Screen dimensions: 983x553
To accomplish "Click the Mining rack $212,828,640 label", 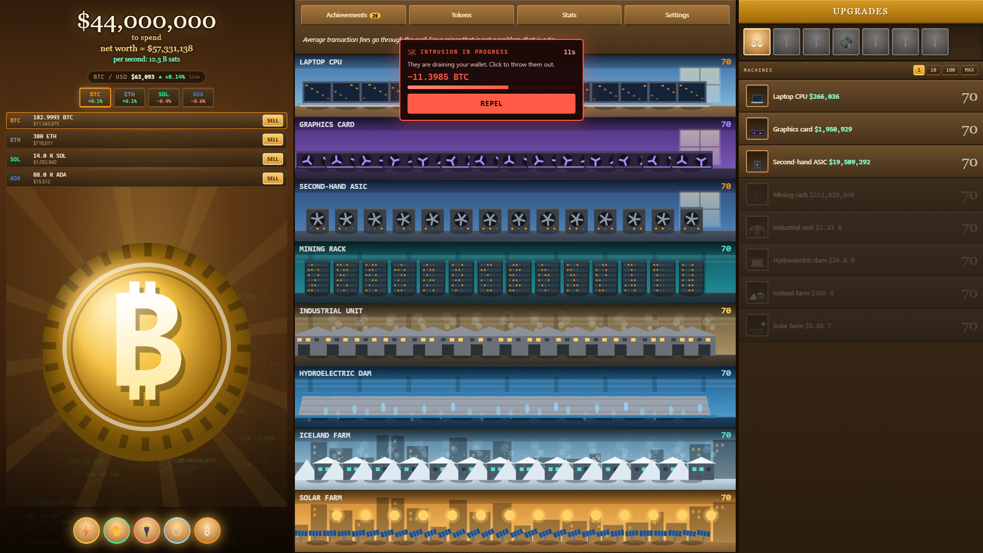I will pyautogui.click(x=814, y=195).
